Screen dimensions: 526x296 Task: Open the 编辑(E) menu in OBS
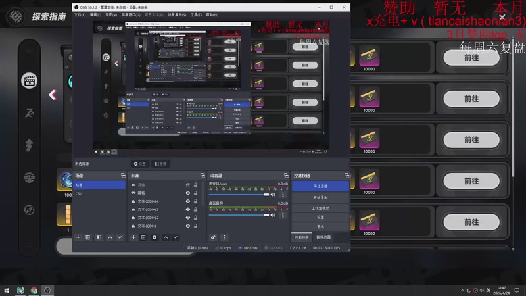95,14
